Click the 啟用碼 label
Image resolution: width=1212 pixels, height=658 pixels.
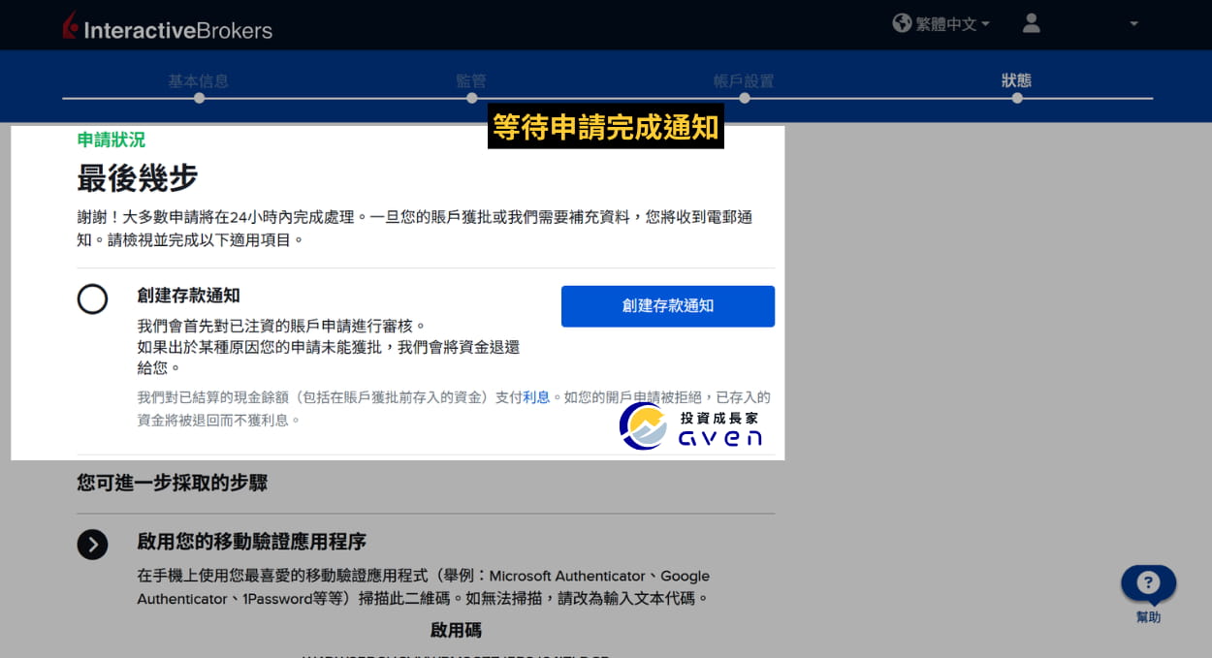click(456, 630)
